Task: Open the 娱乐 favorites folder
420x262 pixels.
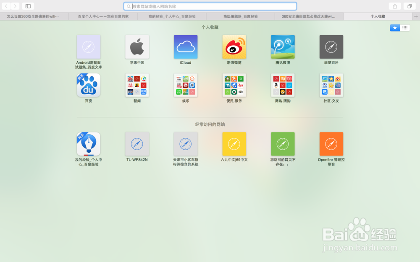Action: pyautogui.click(x=186, y=85)
